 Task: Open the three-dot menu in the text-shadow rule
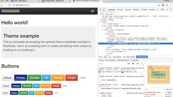(142, 73)
